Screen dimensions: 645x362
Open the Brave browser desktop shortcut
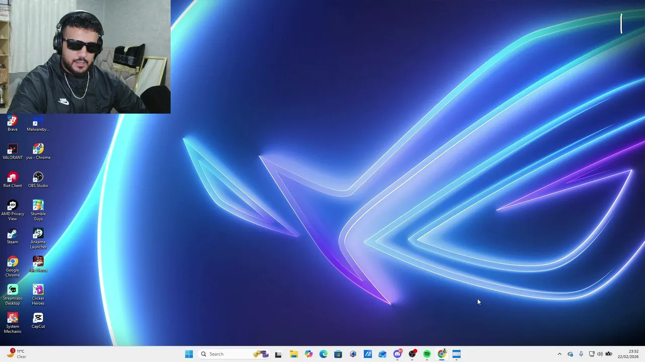click(13, 124)
